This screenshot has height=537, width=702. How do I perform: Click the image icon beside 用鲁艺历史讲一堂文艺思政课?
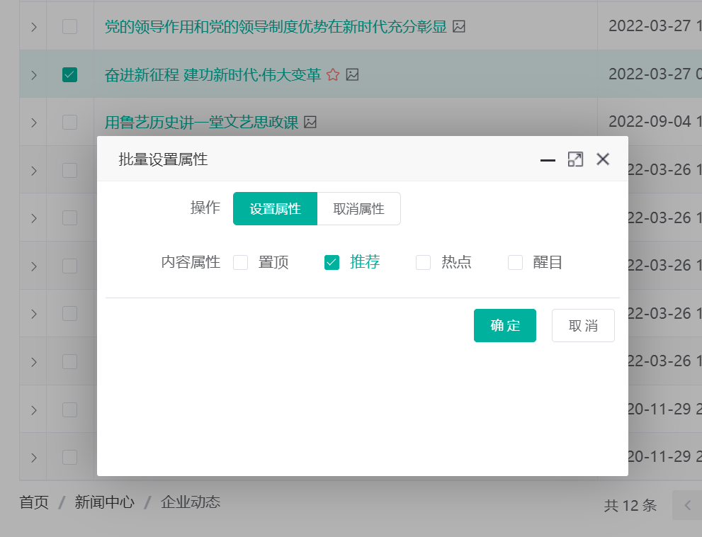click(310, 122)
